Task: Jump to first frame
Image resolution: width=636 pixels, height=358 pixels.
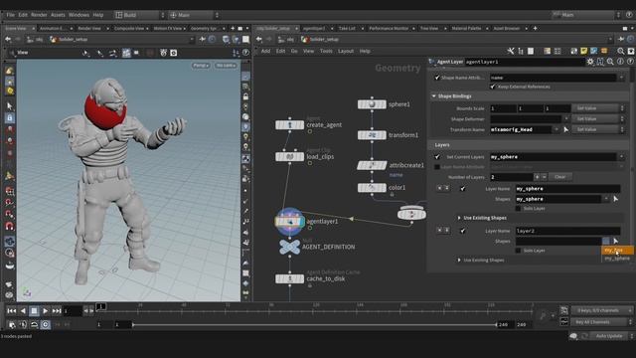Action: tap(11, 311)
